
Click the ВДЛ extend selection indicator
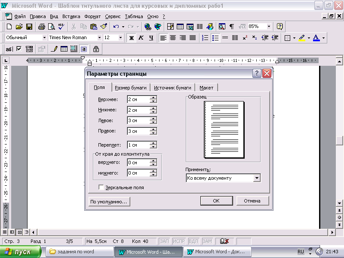(193, 241)
